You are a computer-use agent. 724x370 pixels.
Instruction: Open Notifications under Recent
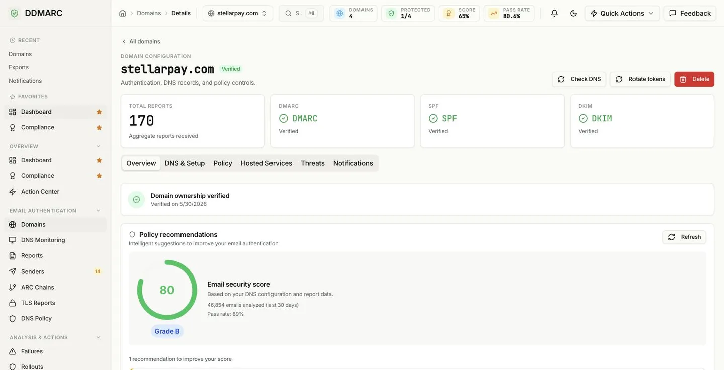[25, 81]
